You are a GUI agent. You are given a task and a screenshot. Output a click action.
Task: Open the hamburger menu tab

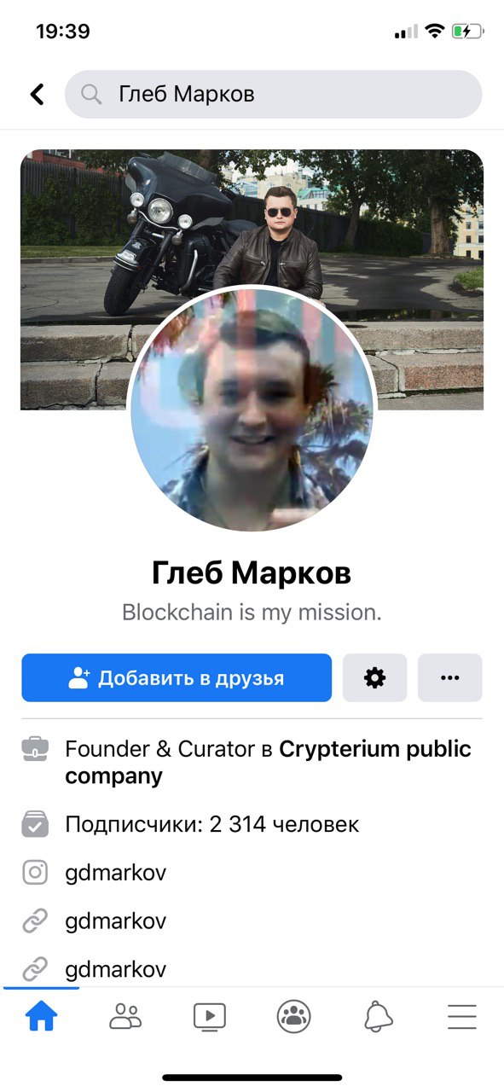(461, 1016)
